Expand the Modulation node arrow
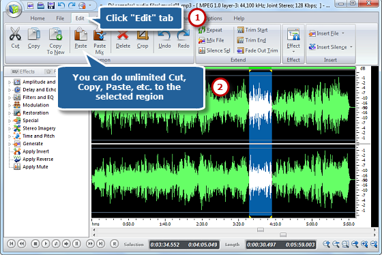The height and width of the screenshot is (255, 382). [10, 106]
